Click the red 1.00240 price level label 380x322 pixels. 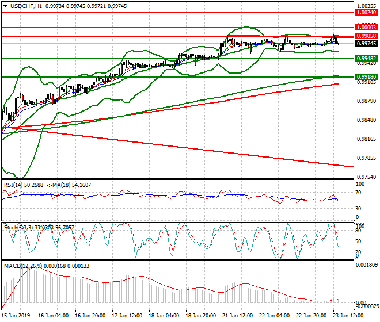coord(366,13)
